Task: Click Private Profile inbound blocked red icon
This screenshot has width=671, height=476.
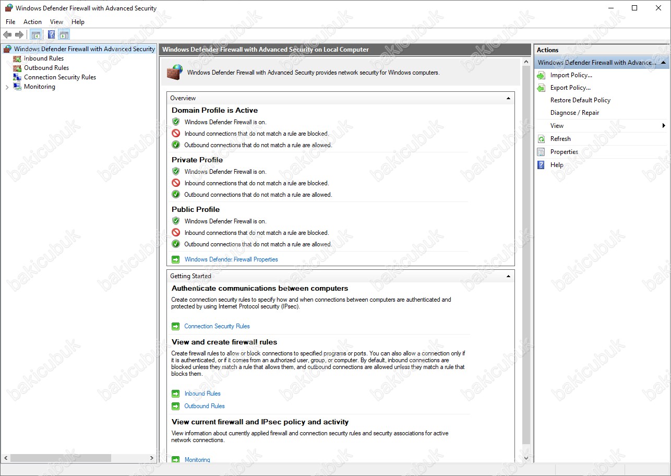Action: tap(176, 183)
